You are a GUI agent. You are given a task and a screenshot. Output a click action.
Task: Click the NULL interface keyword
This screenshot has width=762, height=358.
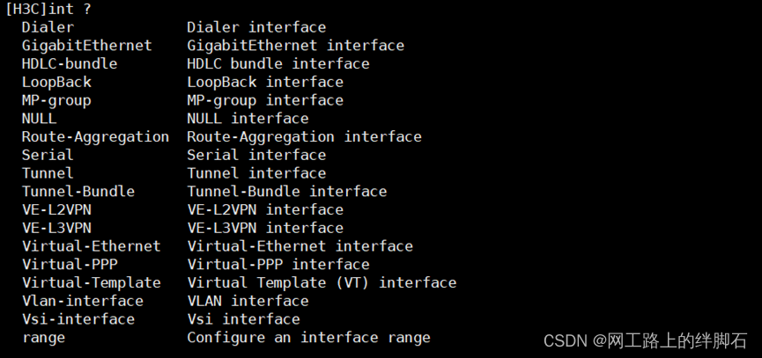coord(40,119)
